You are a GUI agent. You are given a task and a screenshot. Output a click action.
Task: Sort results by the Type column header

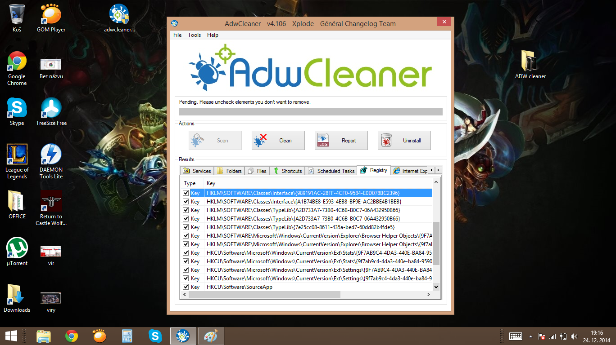(x=192, y=183)
